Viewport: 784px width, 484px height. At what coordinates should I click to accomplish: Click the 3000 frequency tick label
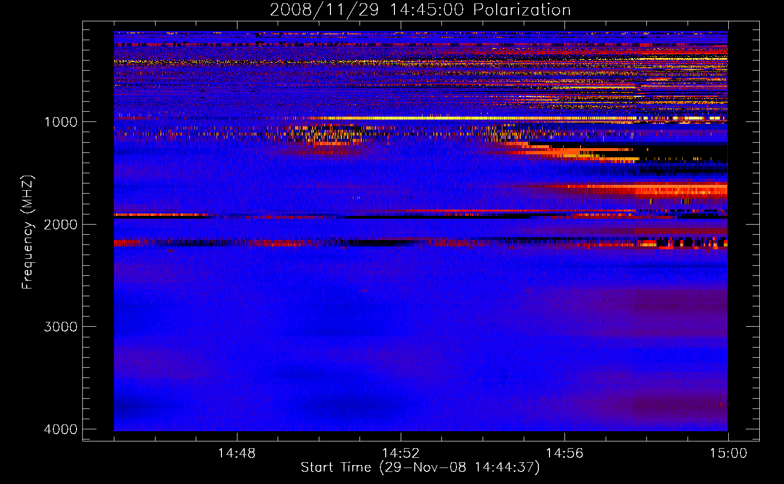pos(61,327)
